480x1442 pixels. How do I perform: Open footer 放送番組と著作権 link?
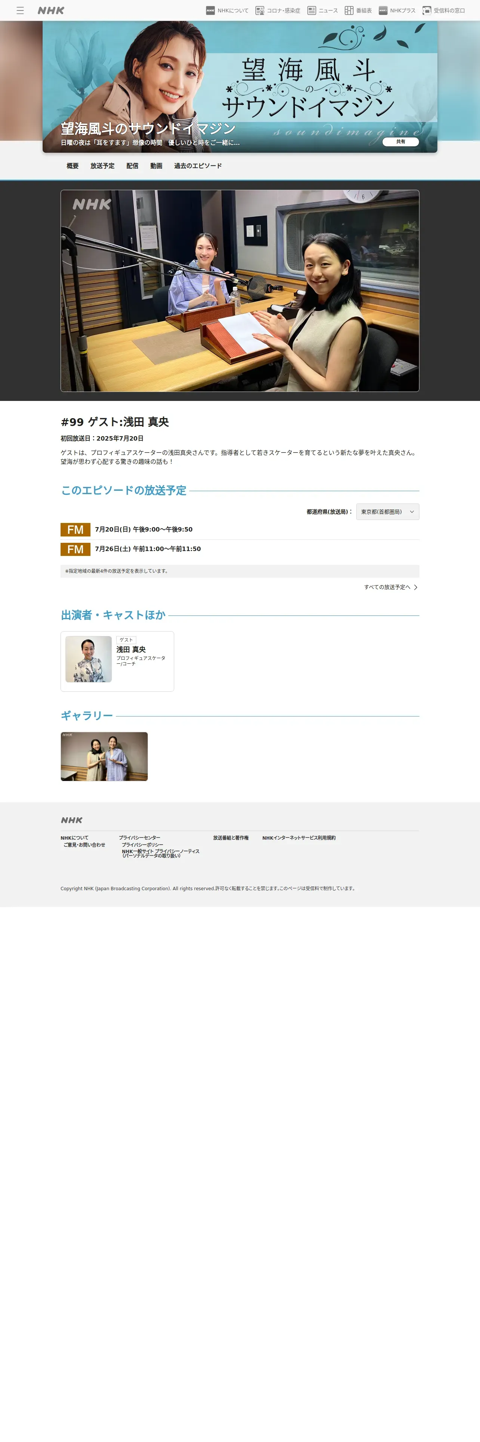pos(231,838)
